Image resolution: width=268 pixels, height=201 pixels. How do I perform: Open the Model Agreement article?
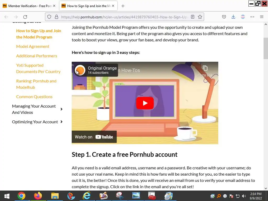point(33,47)
